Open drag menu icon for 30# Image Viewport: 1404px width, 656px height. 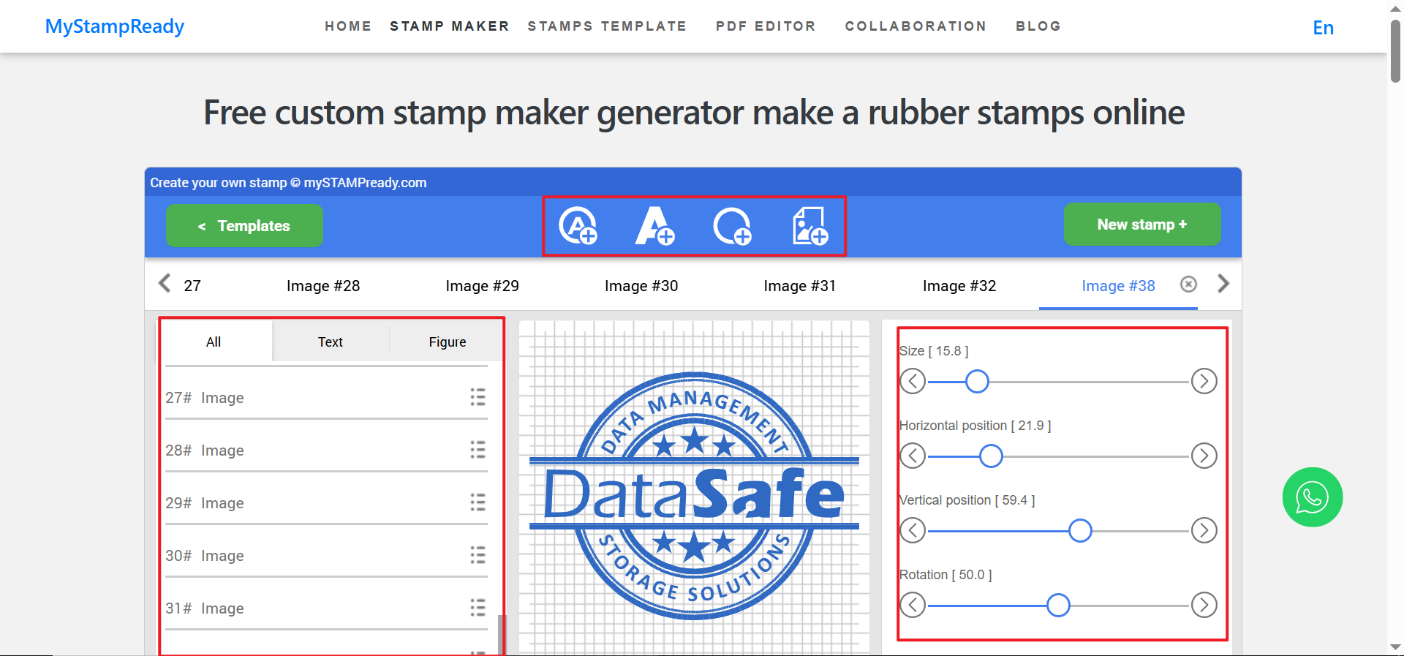click(x=478, y=555)
